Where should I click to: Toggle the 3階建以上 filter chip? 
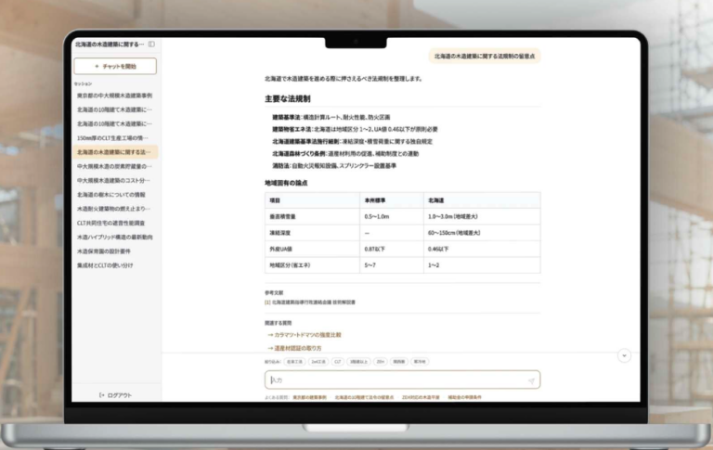click(x=358, y=362)
